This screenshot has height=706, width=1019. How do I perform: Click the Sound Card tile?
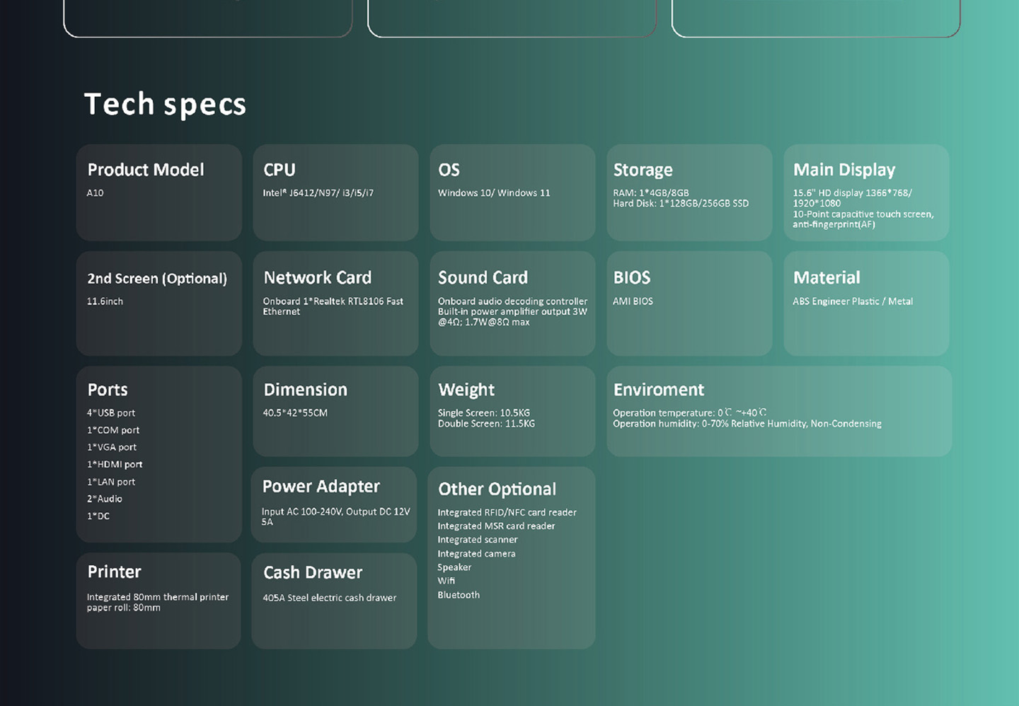[512, 303]
